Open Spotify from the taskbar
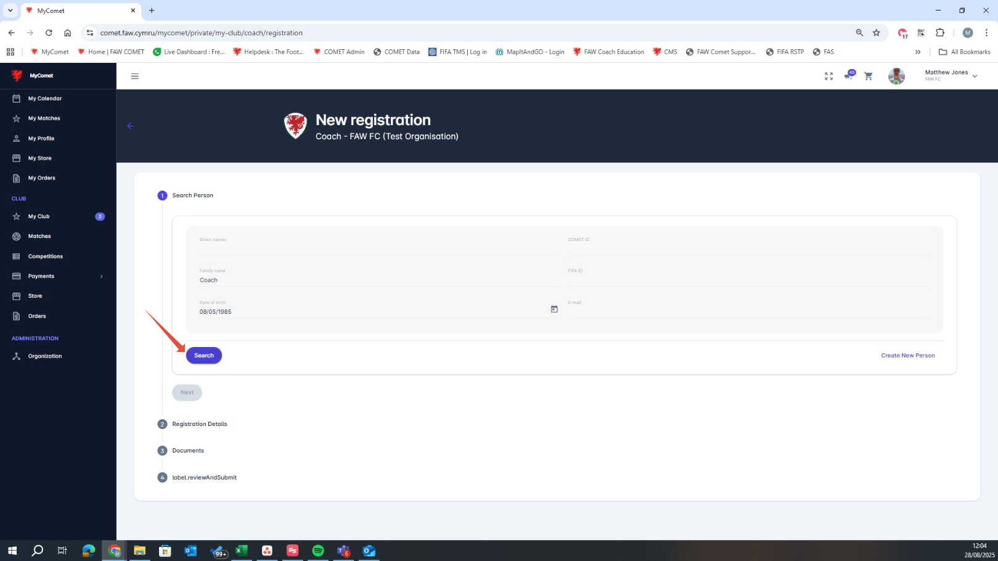This screenshot has width=998, height=561. click(x=318, y=551)
